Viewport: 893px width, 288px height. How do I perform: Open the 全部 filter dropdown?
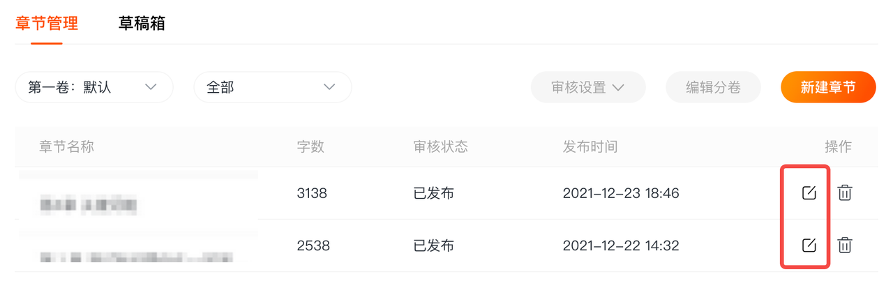(272, 87)
